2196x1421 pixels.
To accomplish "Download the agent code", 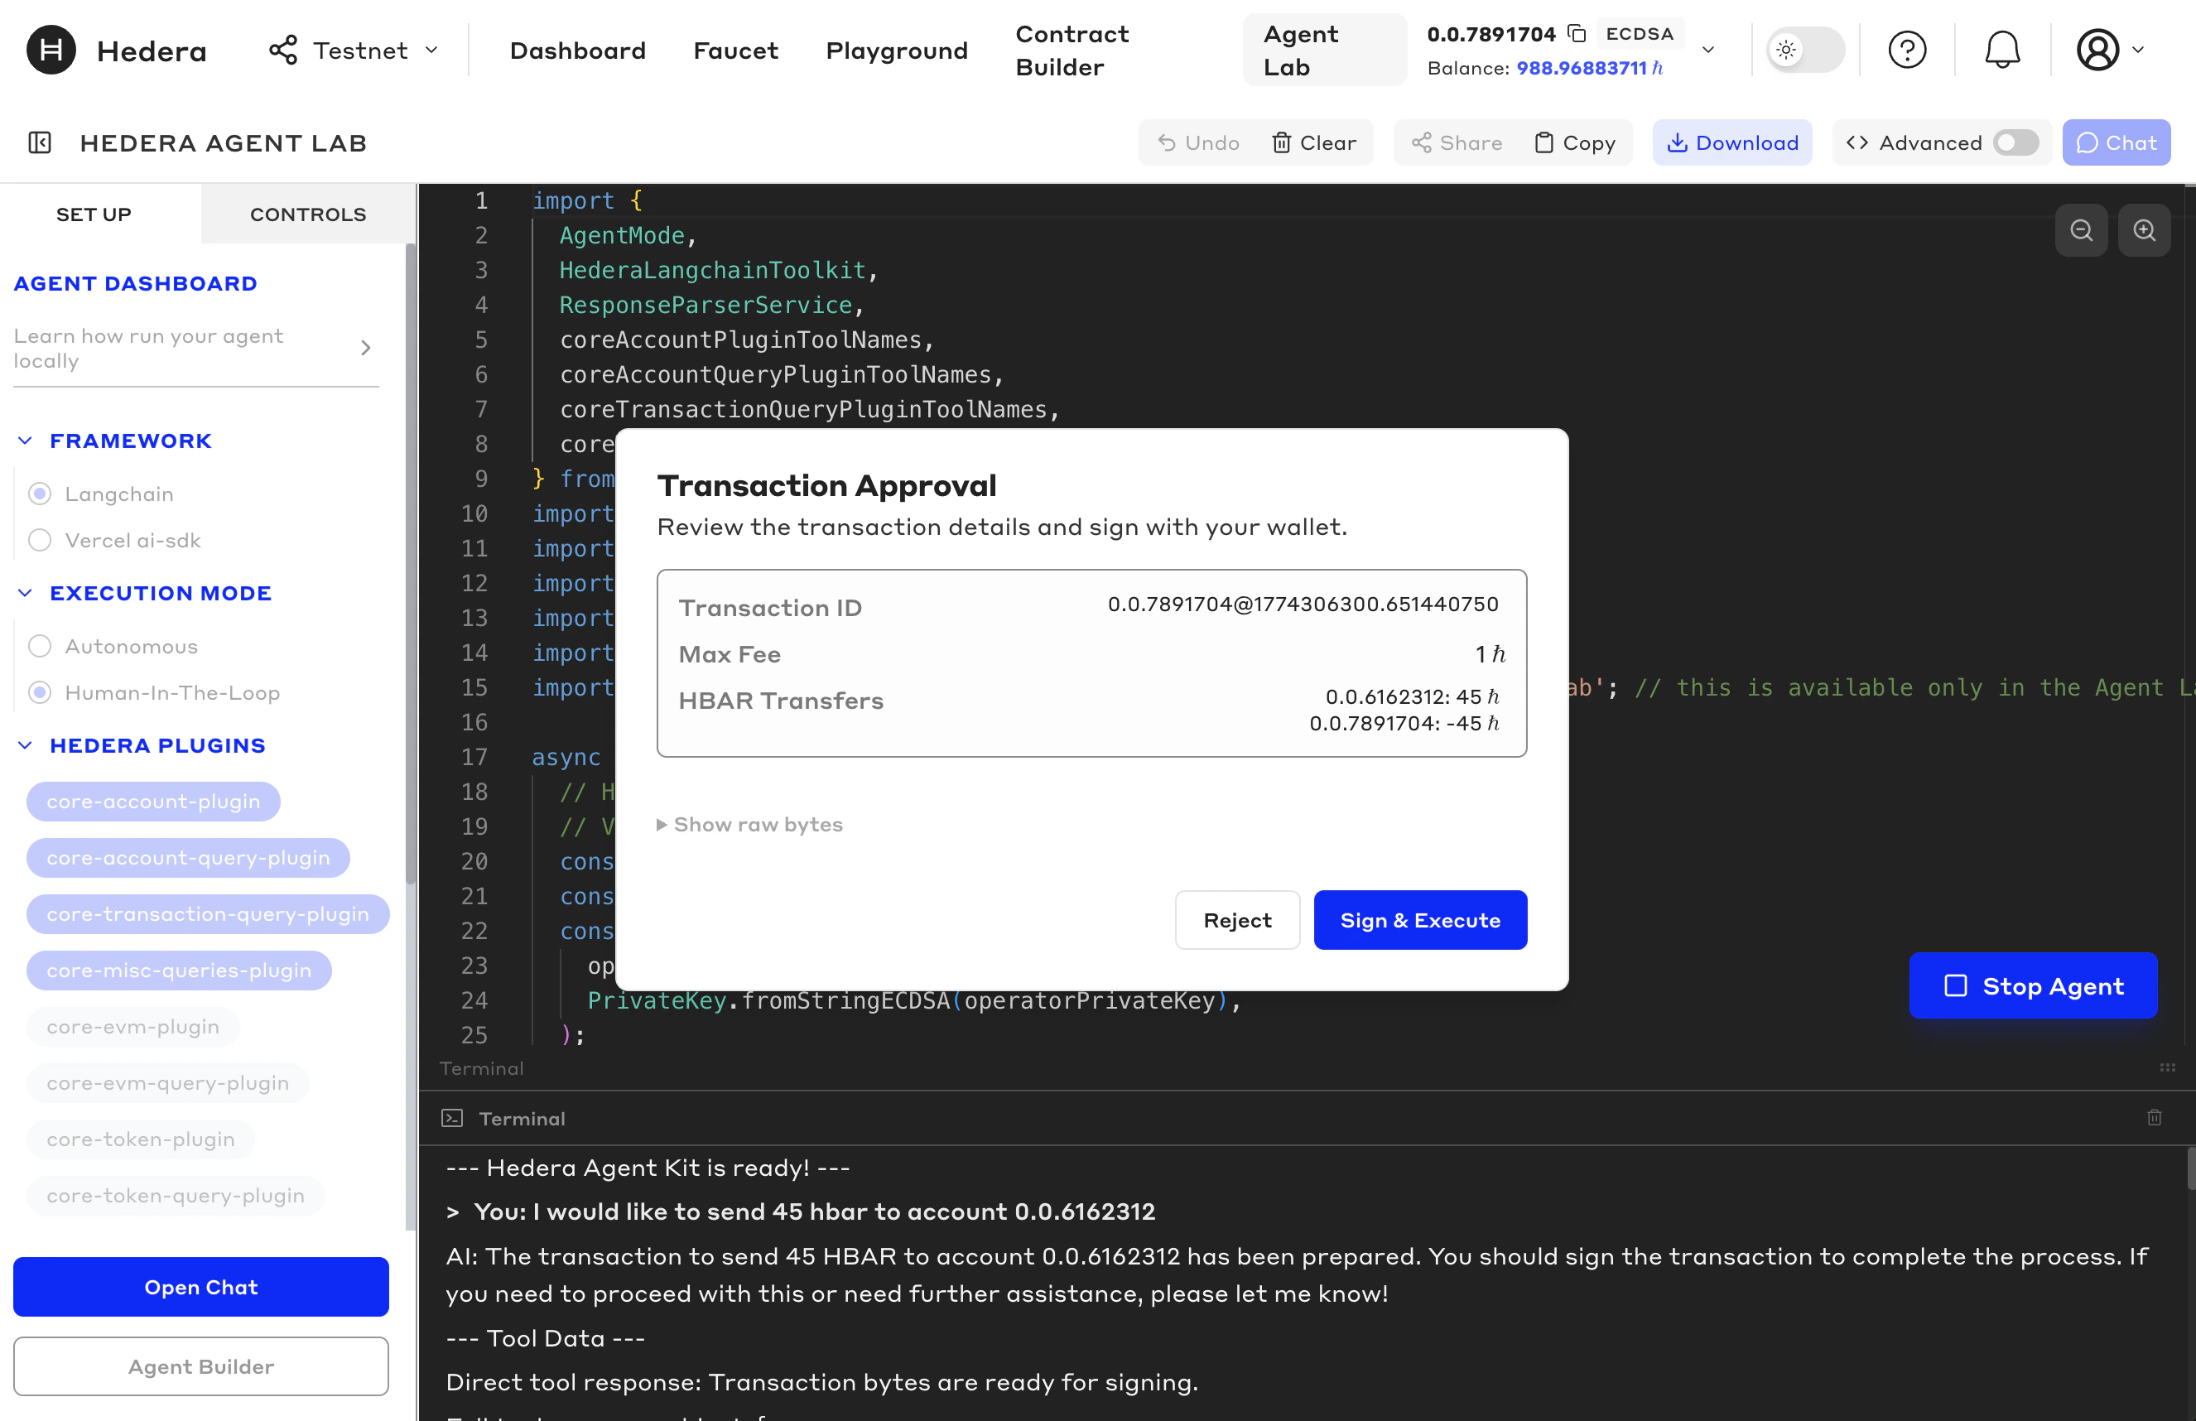I will [1732, 142].
